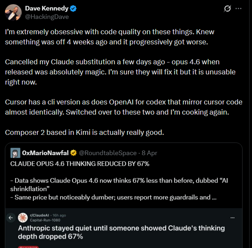Click the r/ClaudeAI subreddit logo icon

pyautogui.click(x=23, y=217)
